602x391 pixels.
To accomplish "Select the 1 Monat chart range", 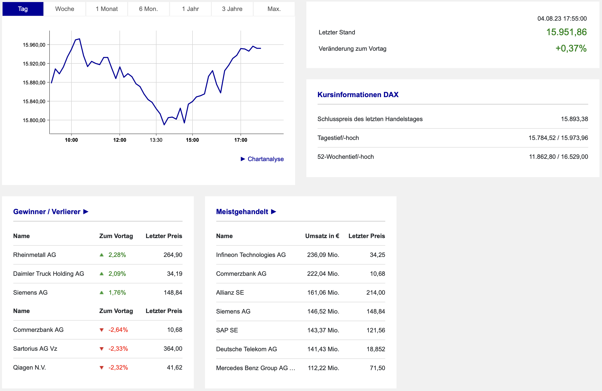I will click(107, 9).
